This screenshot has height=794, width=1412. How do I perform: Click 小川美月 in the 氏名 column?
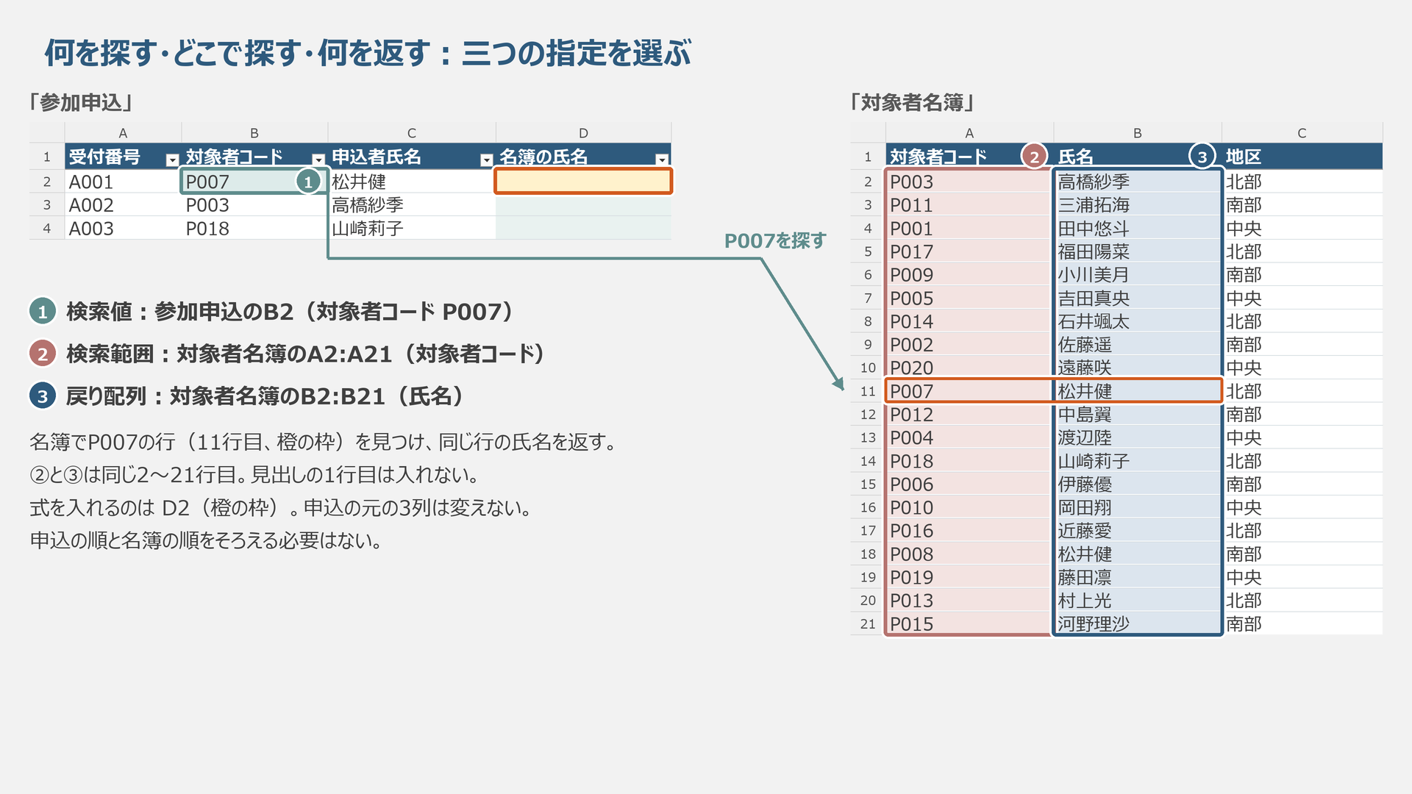(x=1137, y=275)
